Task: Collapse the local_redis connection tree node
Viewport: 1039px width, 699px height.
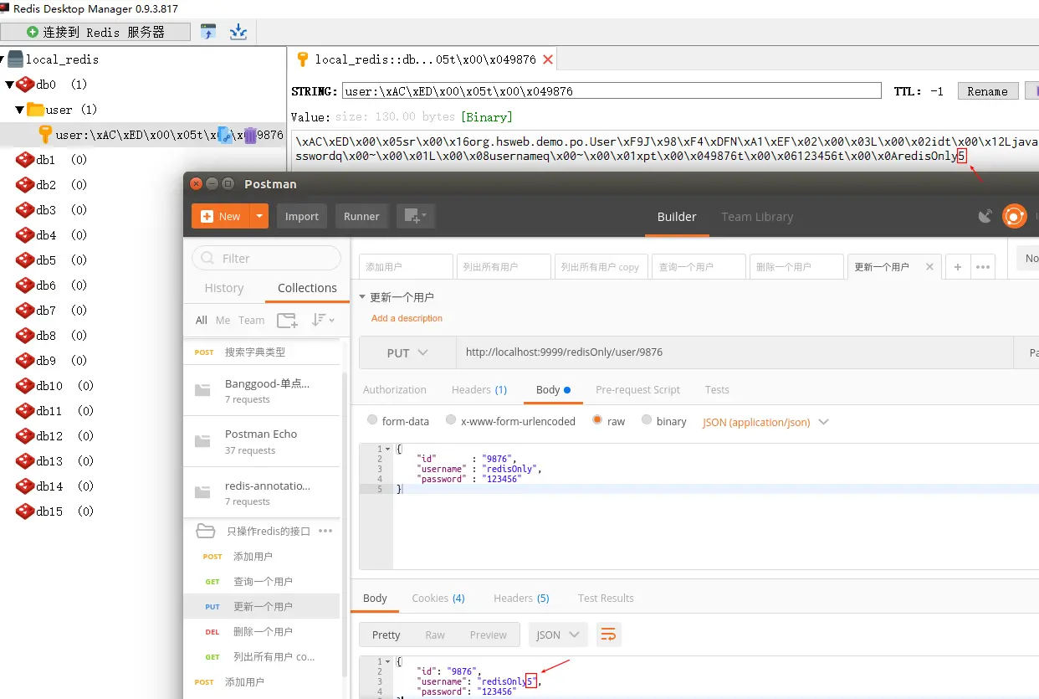Action: pos(3,59)
